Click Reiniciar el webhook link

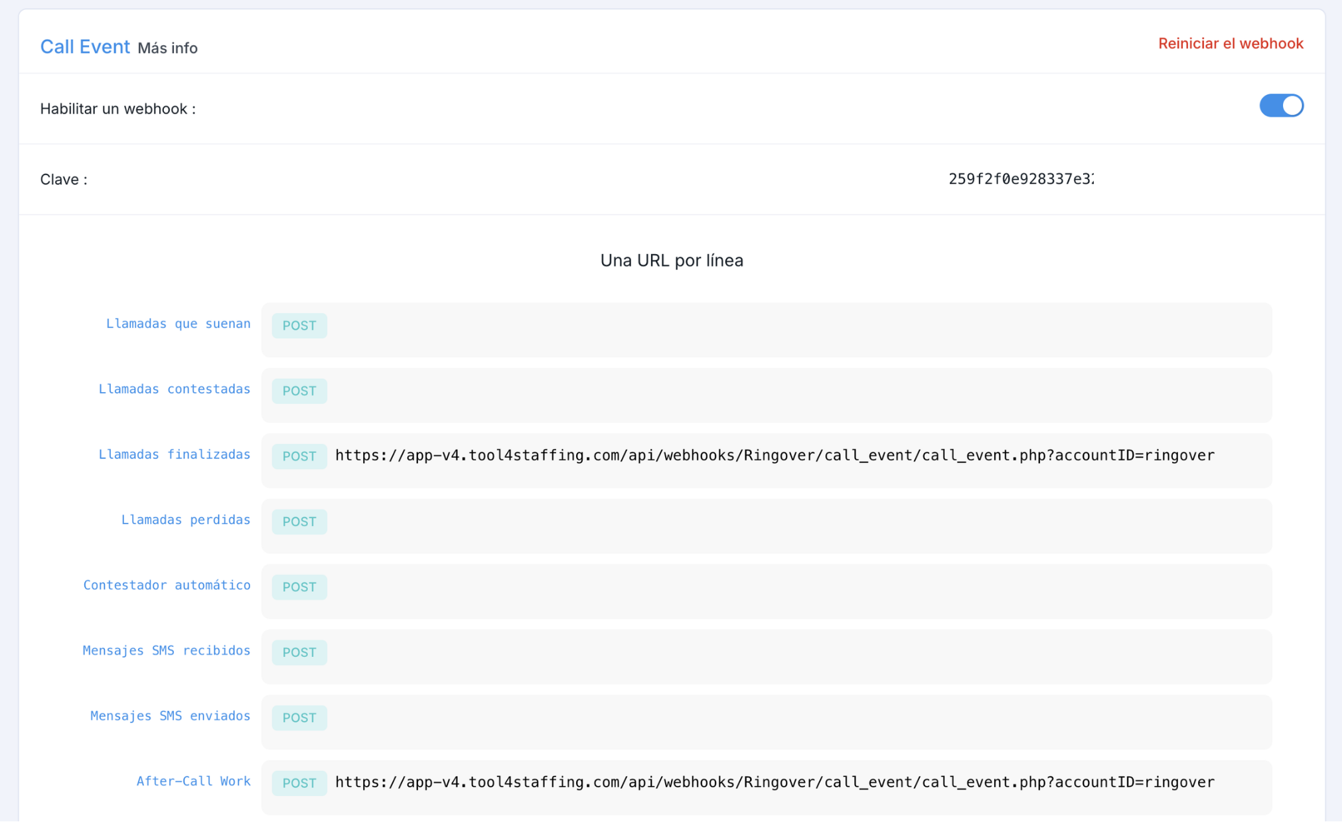pyautogui.click(x=1230, y=44)
